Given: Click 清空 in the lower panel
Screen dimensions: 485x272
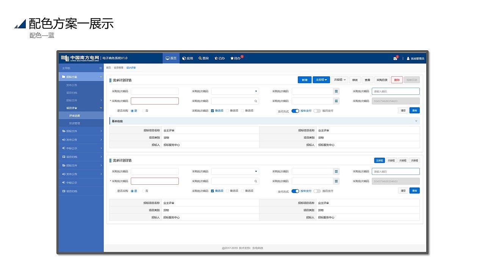Looking at the screenshot, I should (x=403, y=191).
